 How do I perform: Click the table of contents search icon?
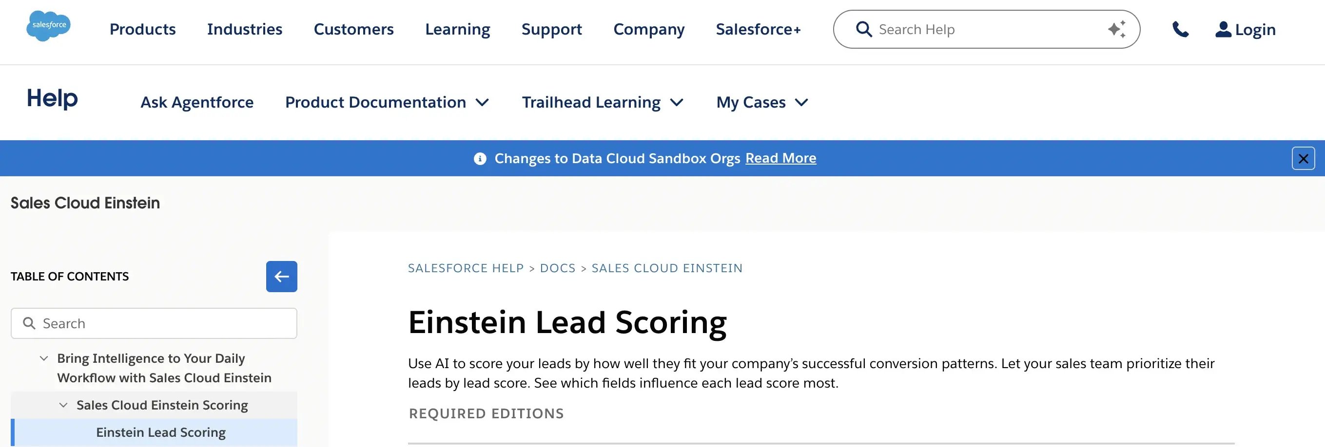[29, 323]
